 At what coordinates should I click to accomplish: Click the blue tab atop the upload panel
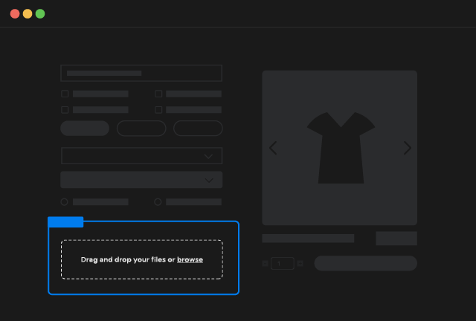click(65, 221)
